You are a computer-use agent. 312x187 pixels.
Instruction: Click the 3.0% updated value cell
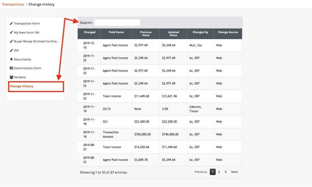click(x=173, y=109)
